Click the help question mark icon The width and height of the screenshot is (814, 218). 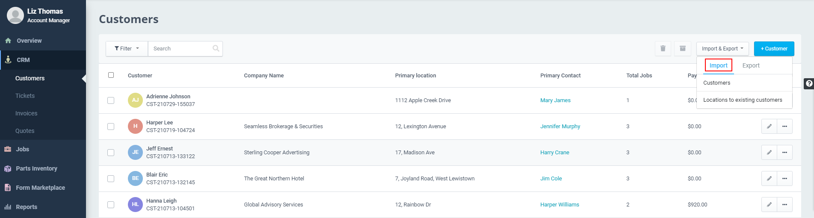point(809,83)
